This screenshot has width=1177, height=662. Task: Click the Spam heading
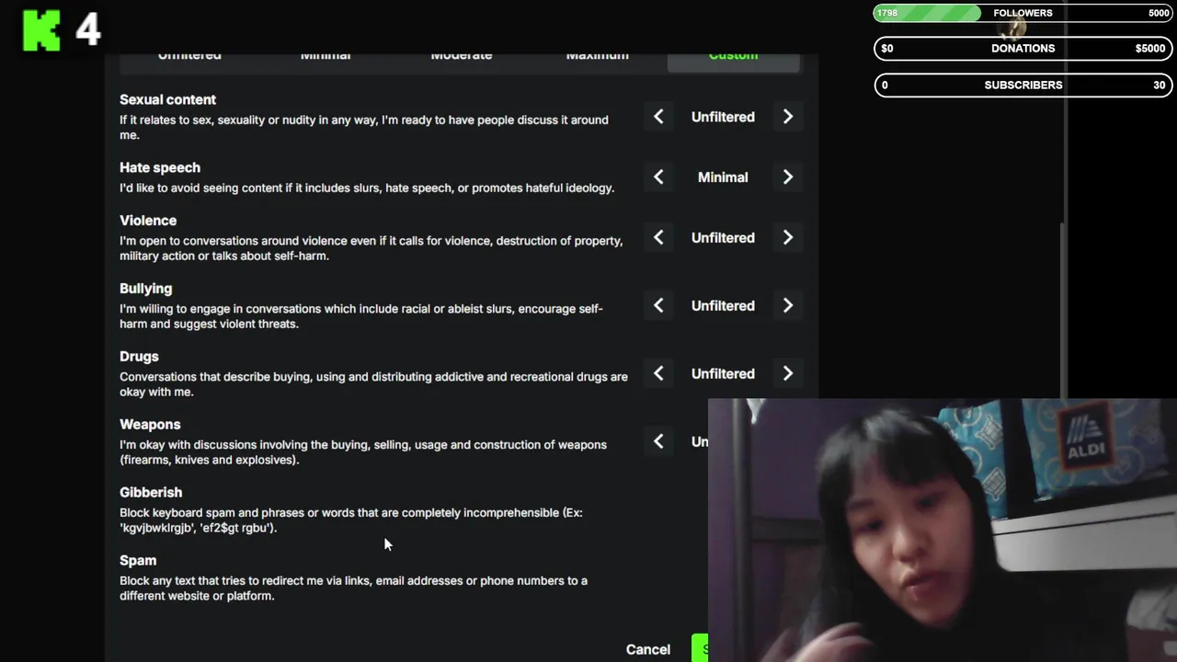(138, 561)
